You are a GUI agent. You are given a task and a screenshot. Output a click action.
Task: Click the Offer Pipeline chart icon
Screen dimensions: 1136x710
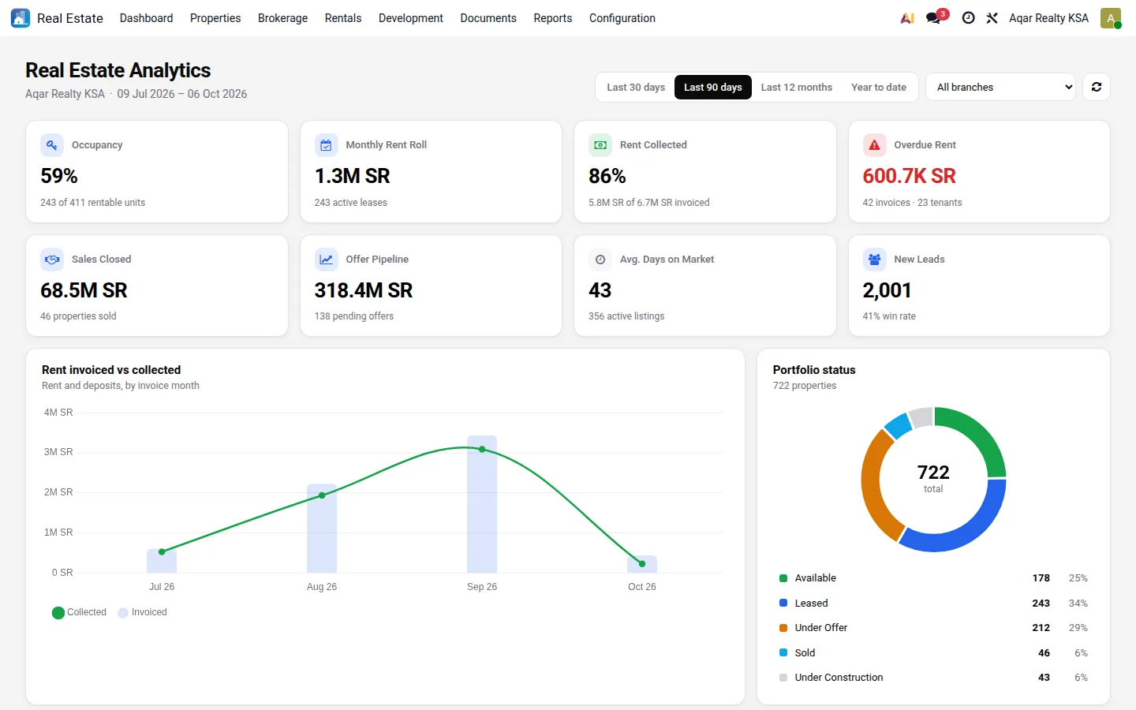coord(326,260)
